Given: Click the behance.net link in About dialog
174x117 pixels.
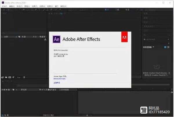Looking at the screenshot, I should click(59, 79).
